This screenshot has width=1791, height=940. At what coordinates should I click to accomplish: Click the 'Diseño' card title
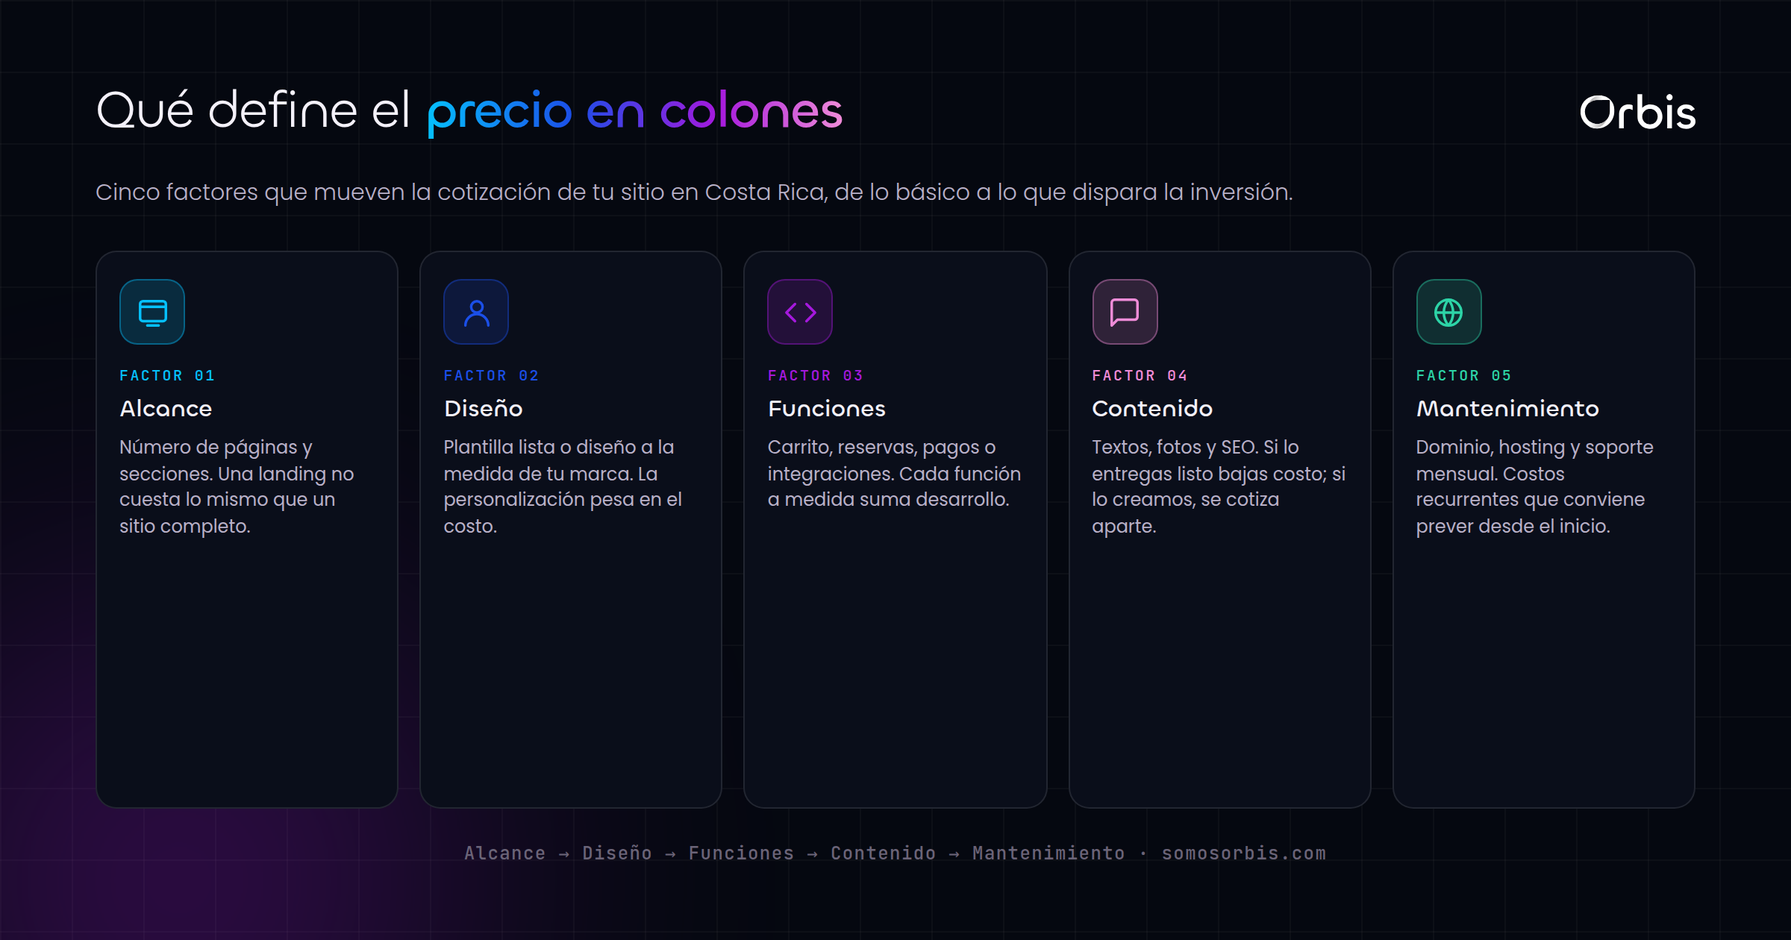pos(483,408)
